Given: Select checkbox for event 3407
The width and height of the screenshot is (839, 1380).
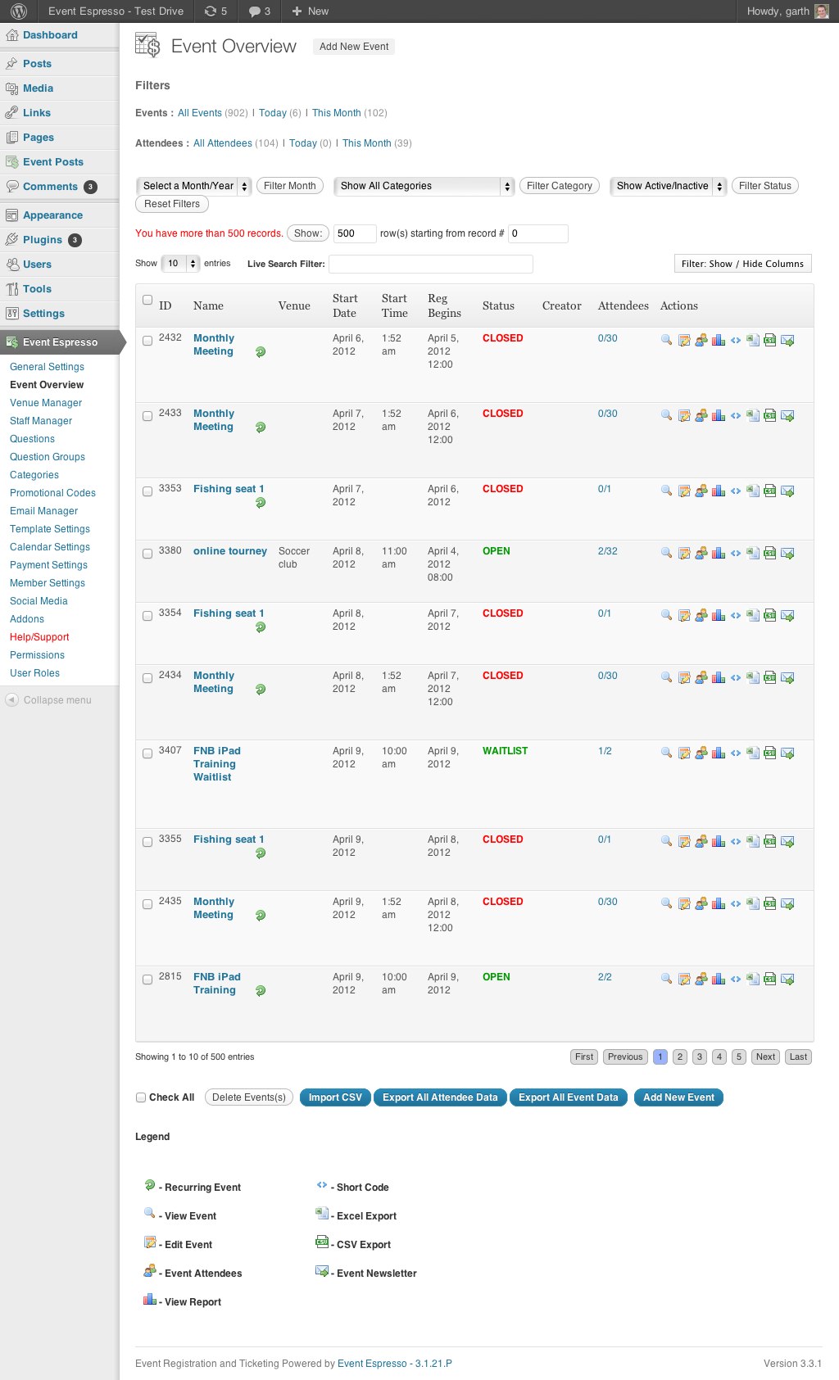Looking at the screenshot, I should tap(147, 753).
